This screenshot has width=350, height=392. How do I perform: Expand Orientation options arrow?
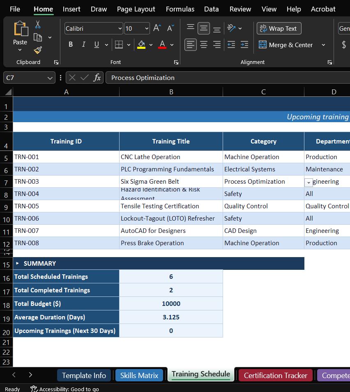point(240,28)
